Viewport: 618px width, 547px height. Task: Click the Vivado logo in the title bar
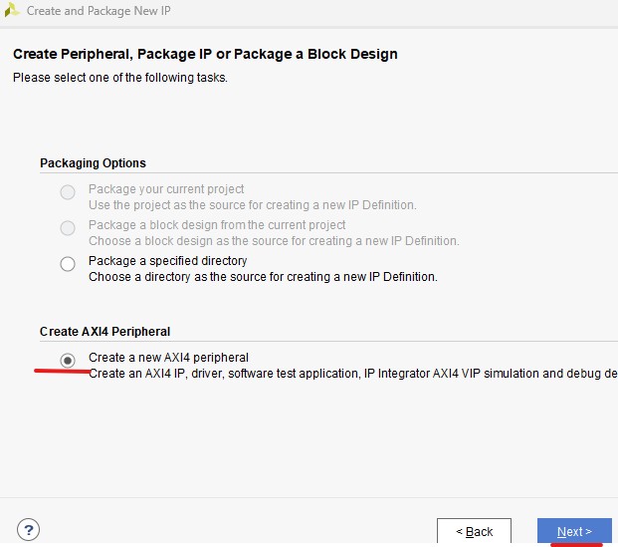click(x=13, y=11)
